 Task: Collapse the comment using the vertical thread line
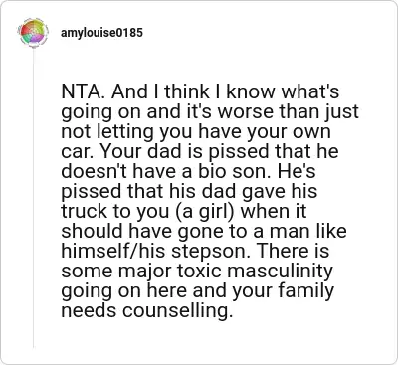coord(33,197)
